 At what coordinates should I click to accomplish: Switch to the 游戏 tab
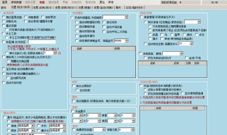tap(4, 7)
